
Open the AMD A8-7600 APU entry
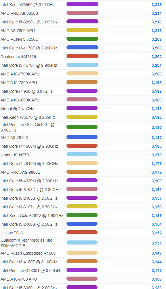coord(18,31)
